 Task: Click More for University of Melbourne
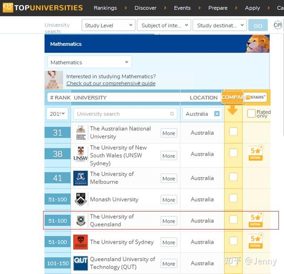(169, 179)
